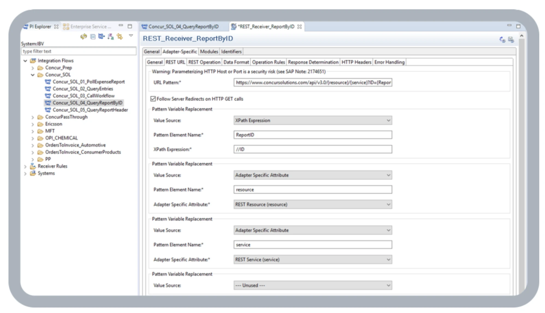Click the link with editor arrows icon
Viewport: 545px width, 313px height.
[120, 36]
